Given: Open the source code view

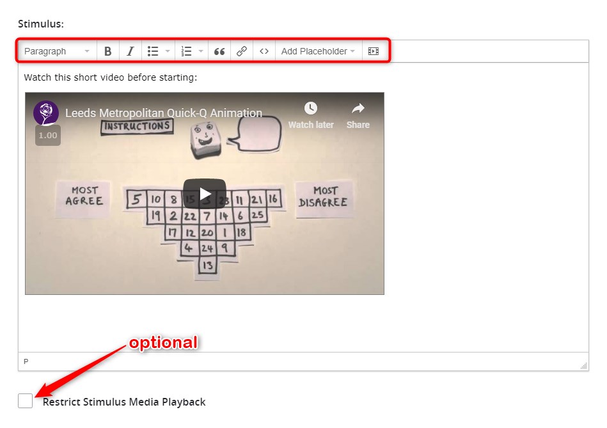Looking at the screenshot, I should click(264, 51).
